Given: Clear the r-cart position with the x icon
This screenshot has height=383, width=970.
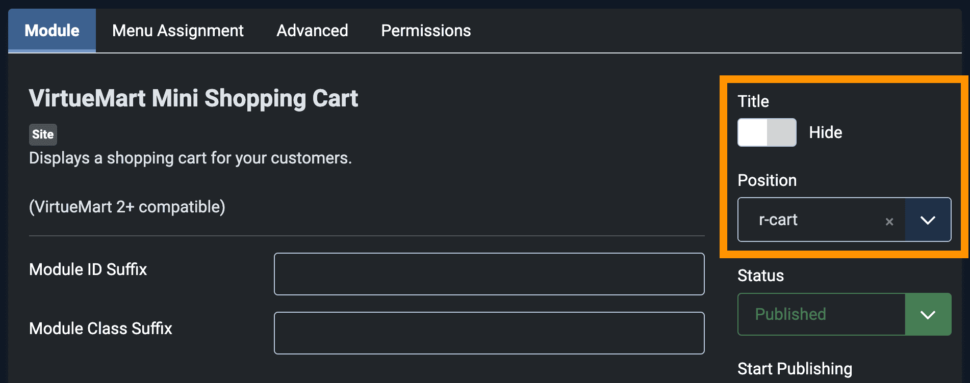Looking at the screenshot, I should click(x=889, y=222).
